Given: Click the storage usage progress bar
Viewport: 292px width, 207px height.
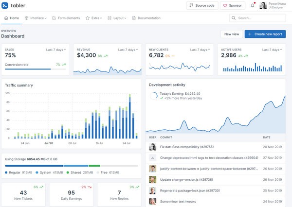Looking at the screenshot, I should pos(71,166).
